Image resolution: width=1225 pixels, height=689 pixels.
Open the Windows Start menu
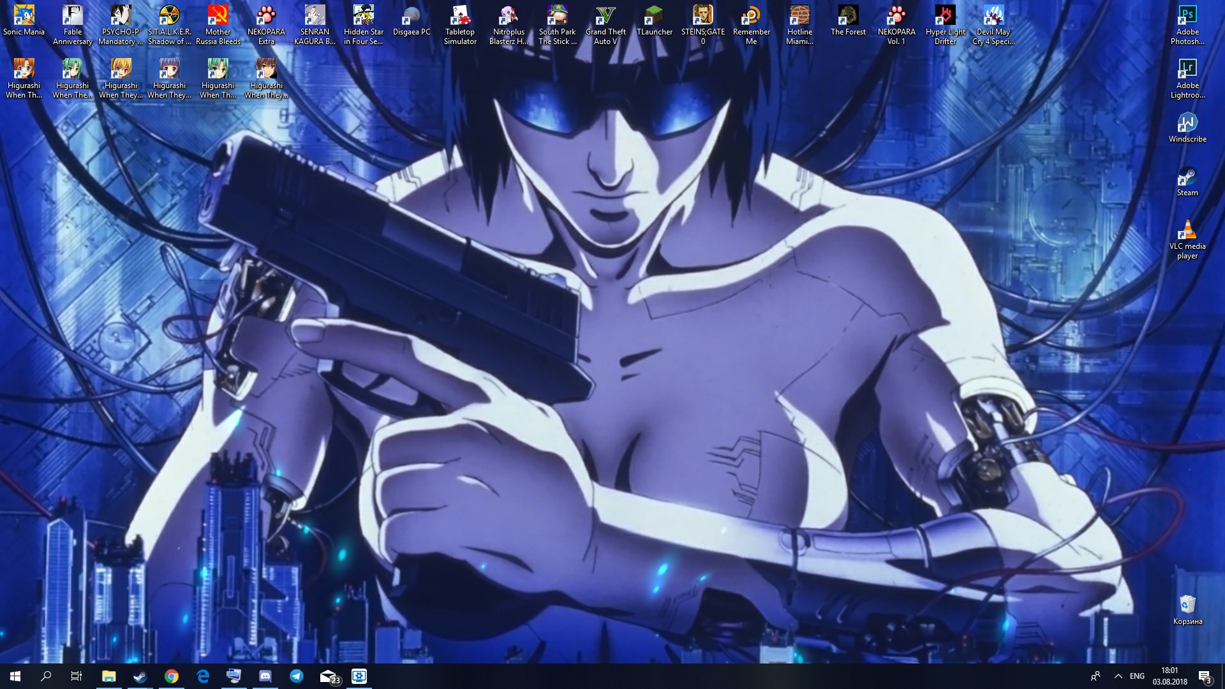pos(15,676)
